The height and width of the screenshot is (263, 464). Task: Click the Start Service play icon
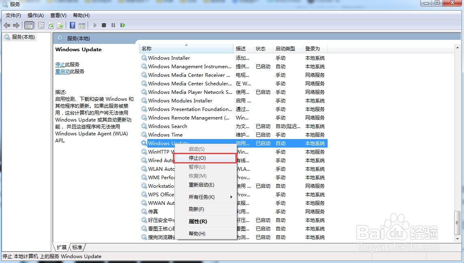(95, 26)
